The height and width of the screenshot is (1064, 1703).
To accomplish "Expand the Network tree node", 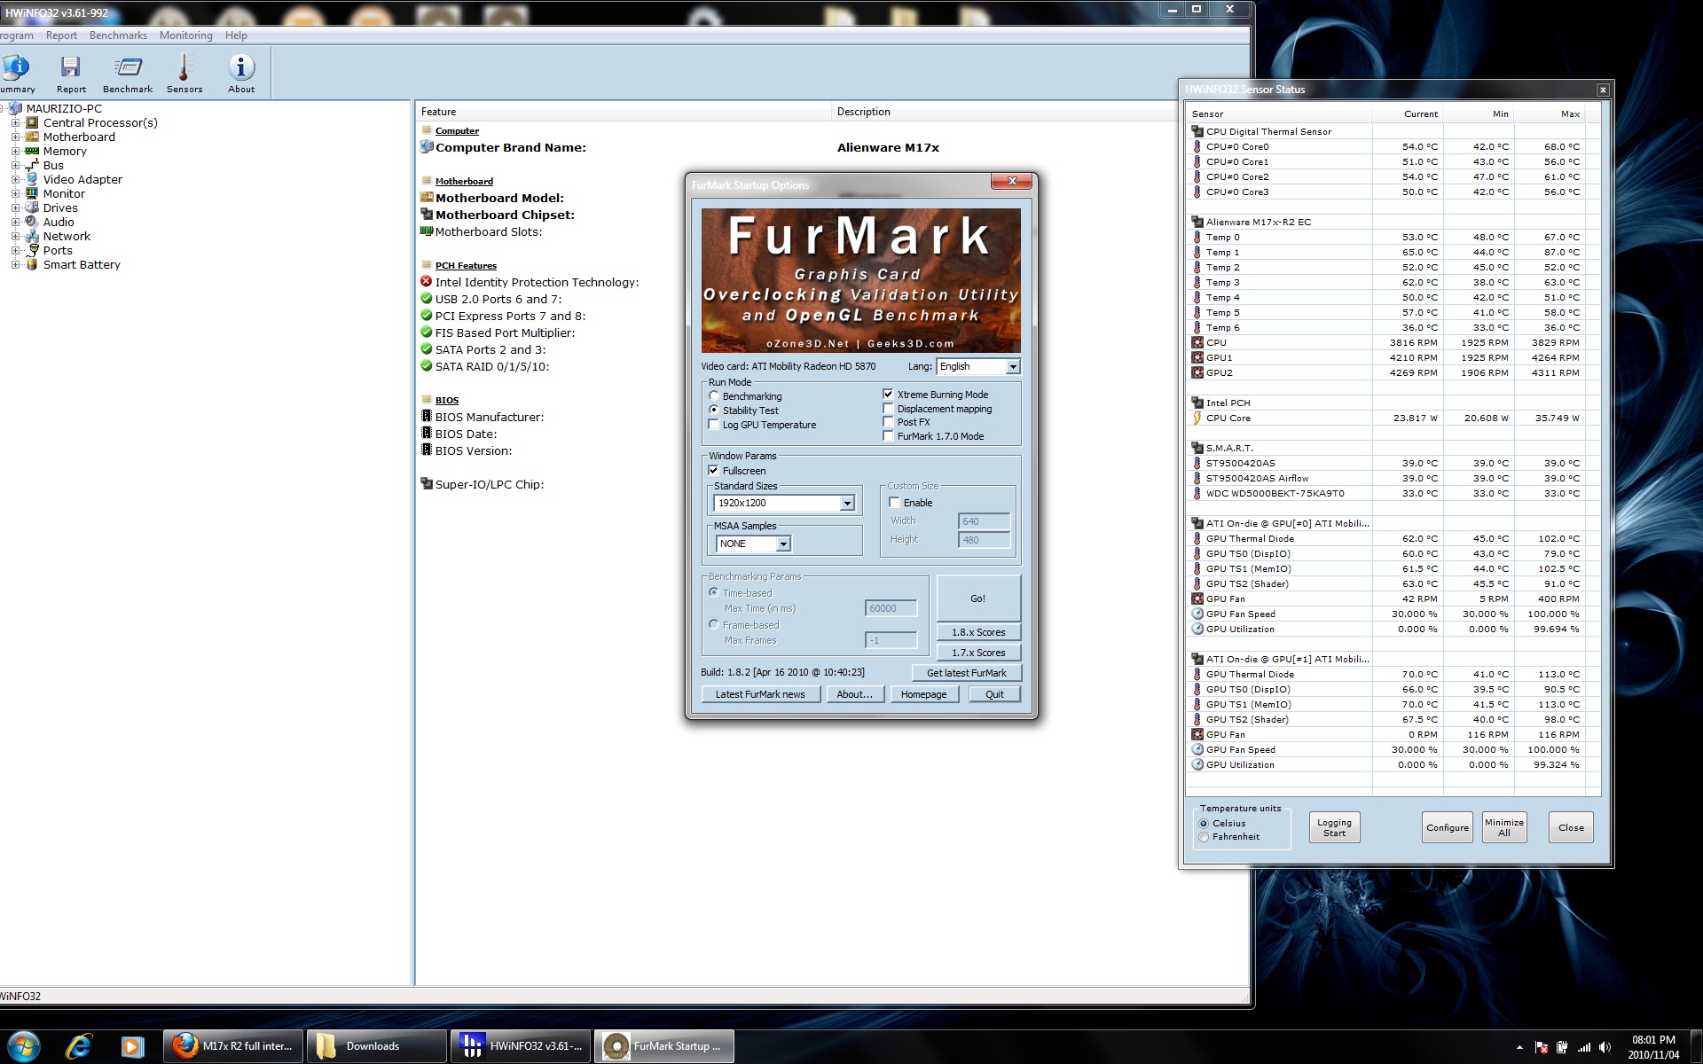I will click(15, 237).
